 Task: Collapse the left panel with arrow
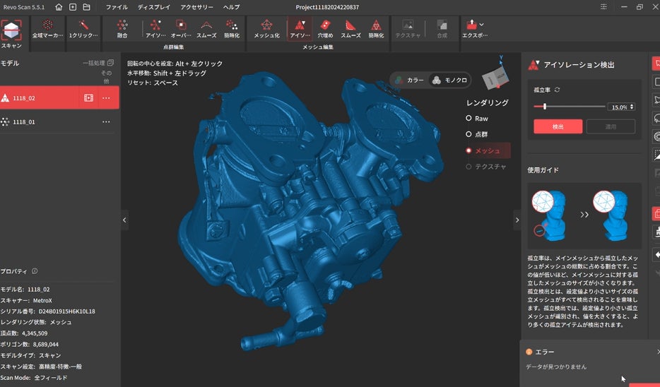pos(125,220)
